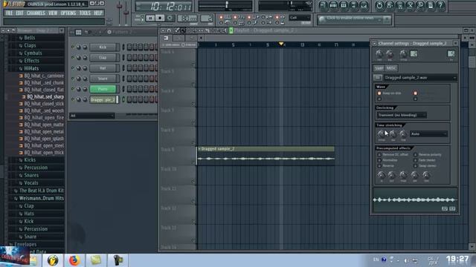Open the time stretching Auto dropdown
The width and height of the screenshot is (476, 267).
click(428, 133)
